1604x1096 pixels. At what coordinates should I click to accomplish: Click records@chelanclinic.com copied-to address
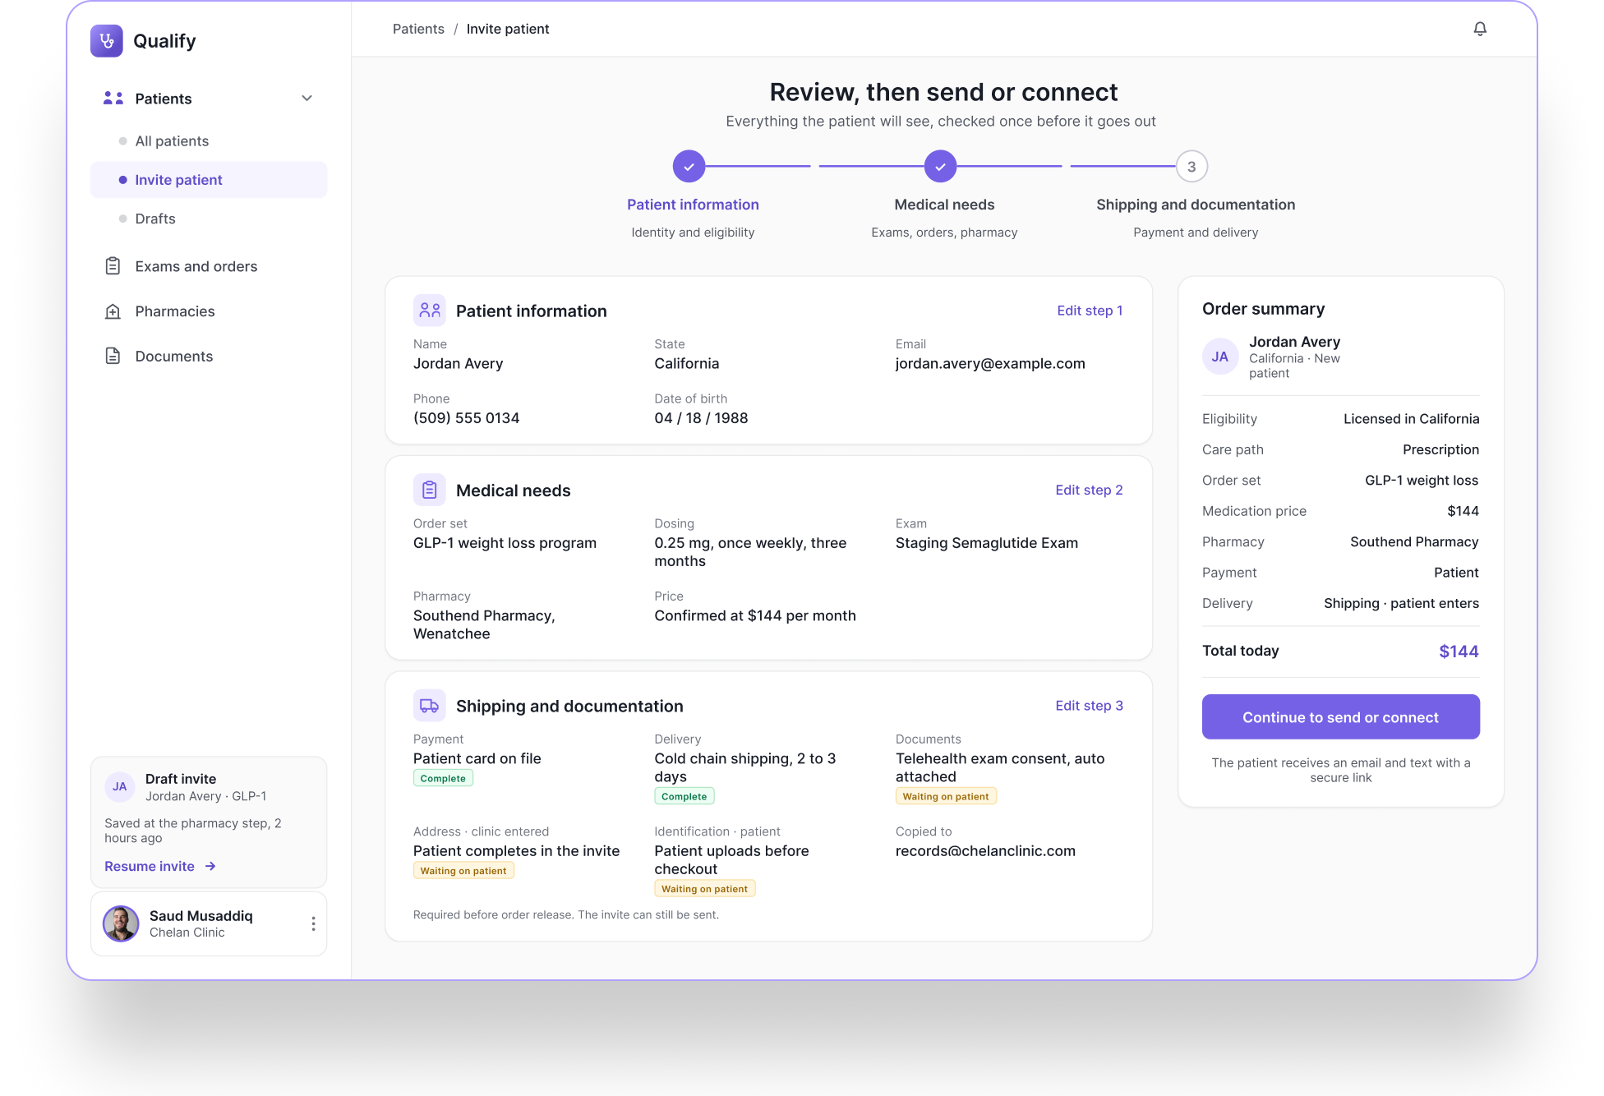click(985, 851)
